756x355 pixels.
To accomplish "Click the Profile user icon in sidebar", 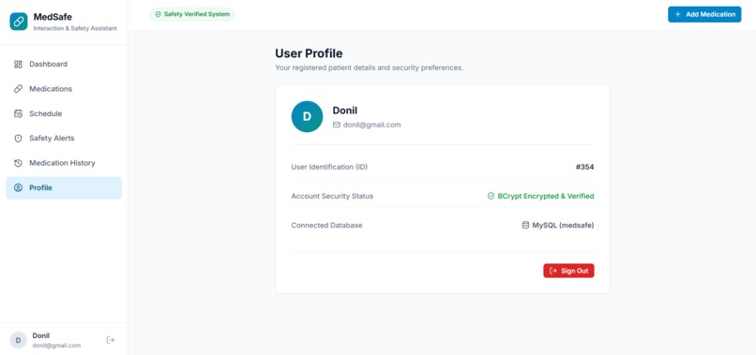I will 19,188.
